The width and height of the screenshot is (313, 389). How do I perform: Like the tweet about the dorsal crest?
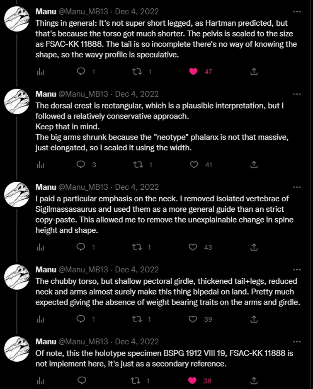[193, 165]
